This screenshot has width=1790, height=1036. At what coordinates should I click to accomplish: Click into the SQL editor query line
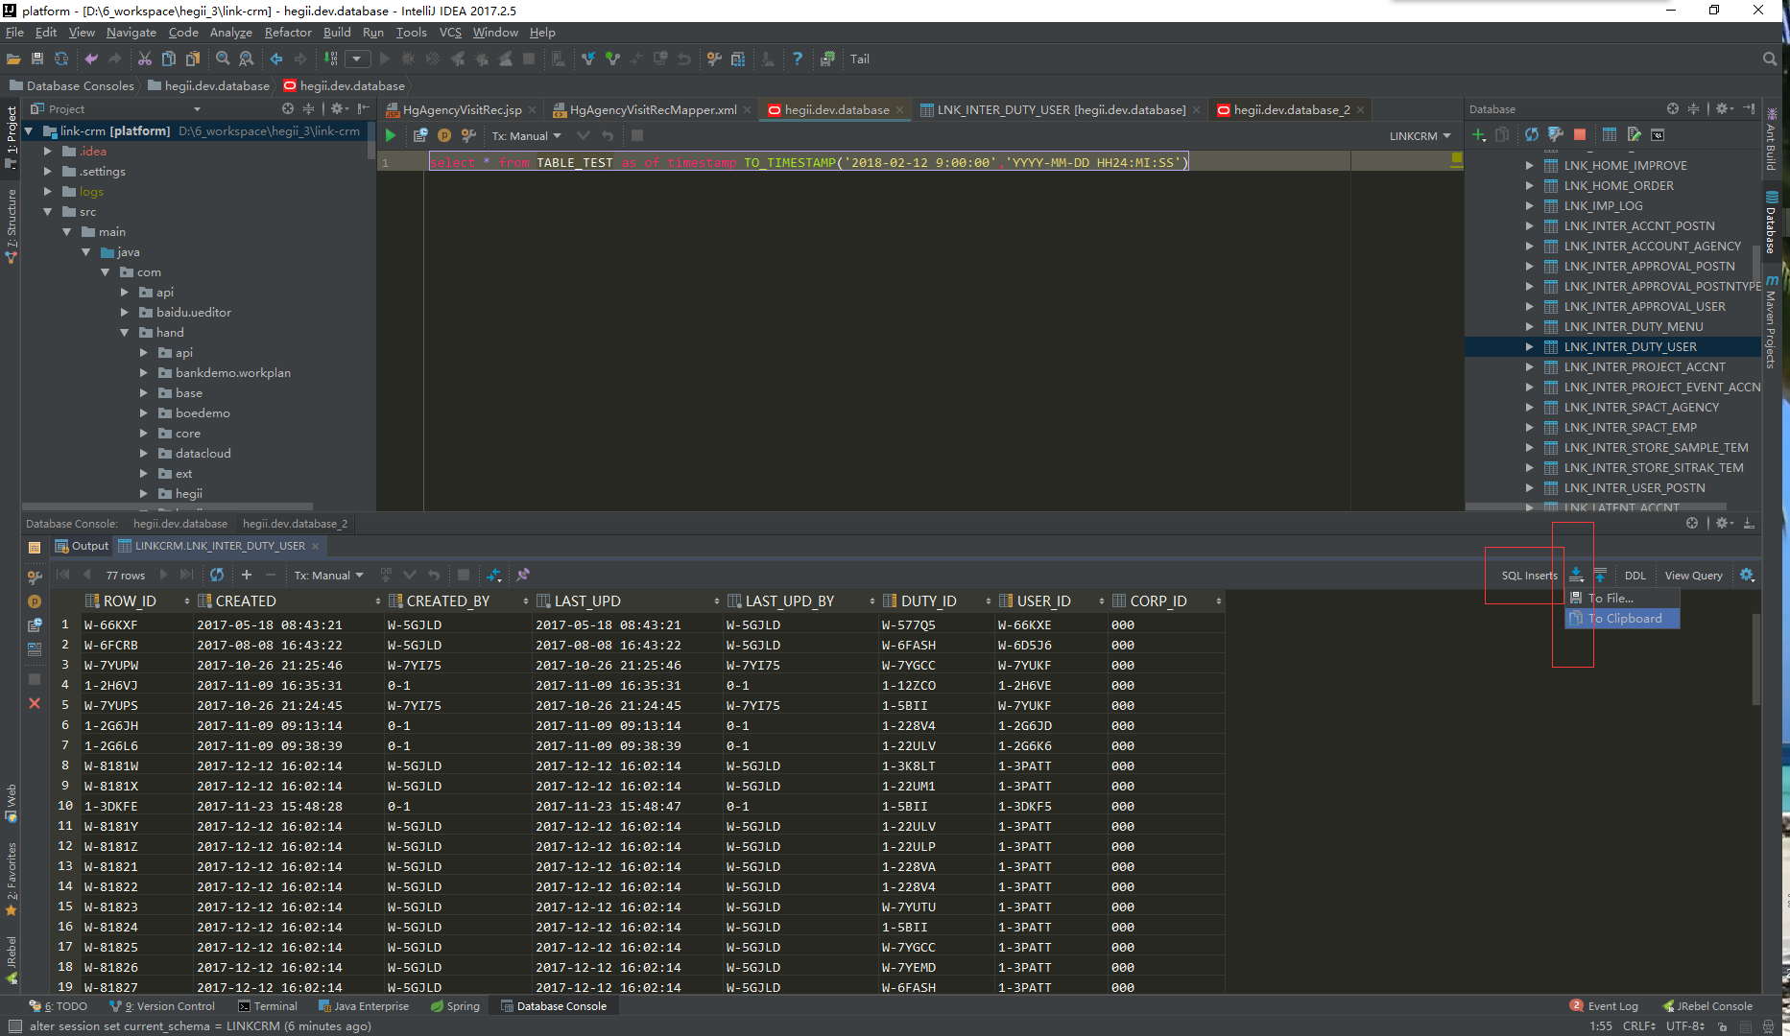tap(809, 162)
